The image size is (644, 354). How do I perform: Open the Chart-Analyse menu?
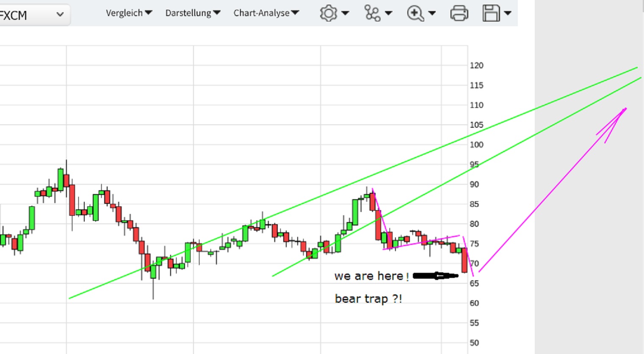point(266,13)
